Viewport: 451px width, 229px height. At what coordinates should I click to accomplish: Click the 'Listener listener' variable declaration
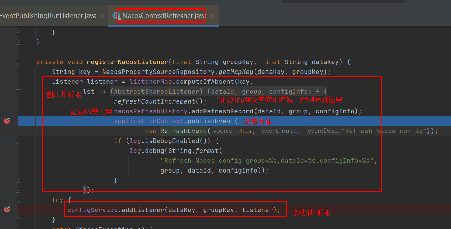pos(85,82)
